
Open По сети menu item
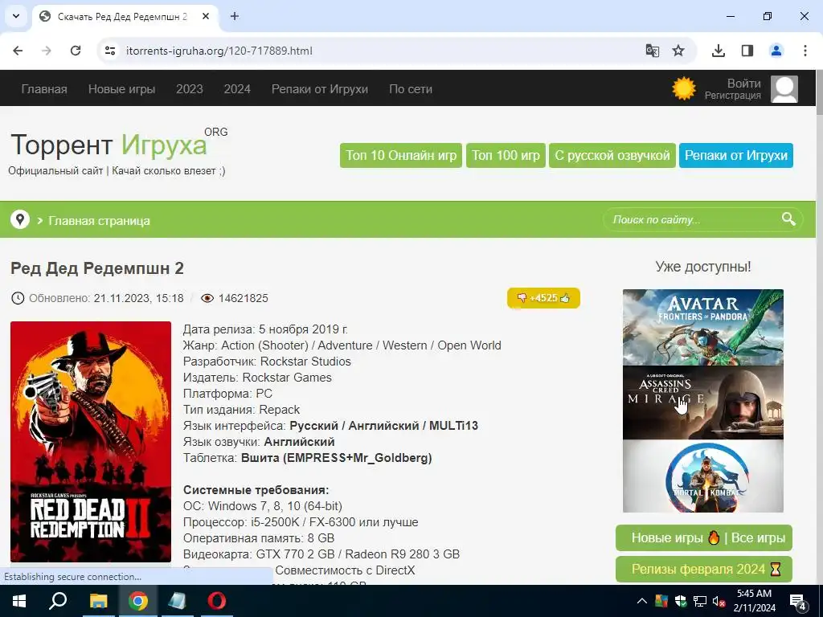click(411, 89)
